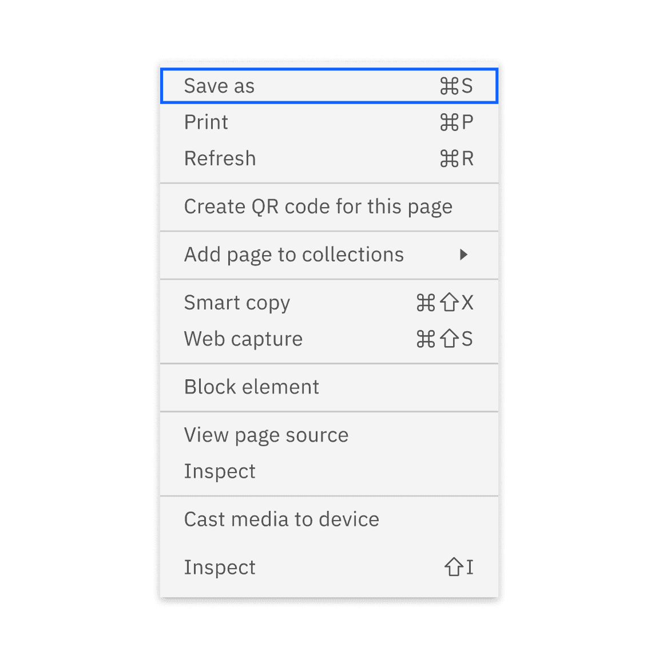Select the Print menu item

coord(206,122)
